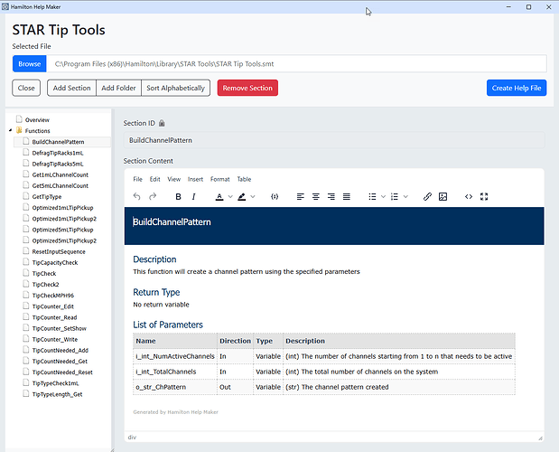Justify text alignment
Image resolution: width=559 pixels, height=452 pixels.
347,196
